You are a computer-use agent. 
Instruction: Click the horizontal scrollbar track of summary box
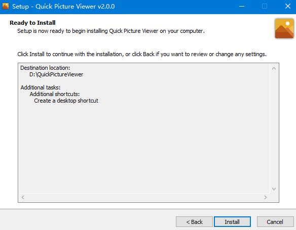(144, 197)
